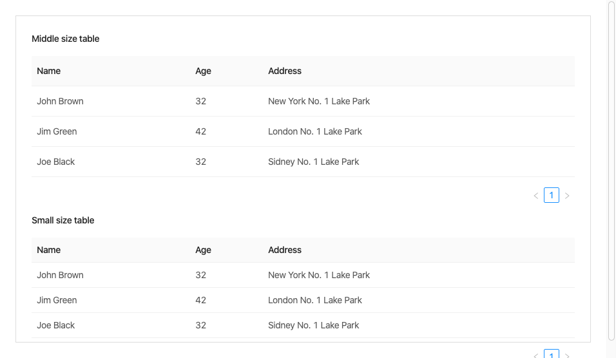Go to next page in Middle size table
The image size is (616, 358).
pos(567,196)
